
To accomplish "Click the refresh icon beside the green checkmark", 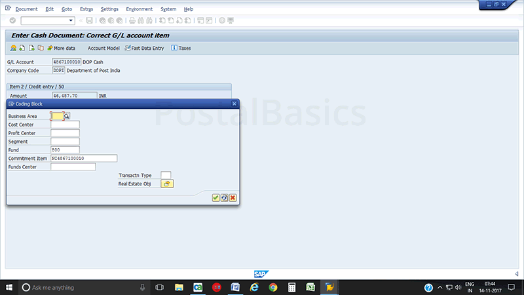I will coord(224,197).
